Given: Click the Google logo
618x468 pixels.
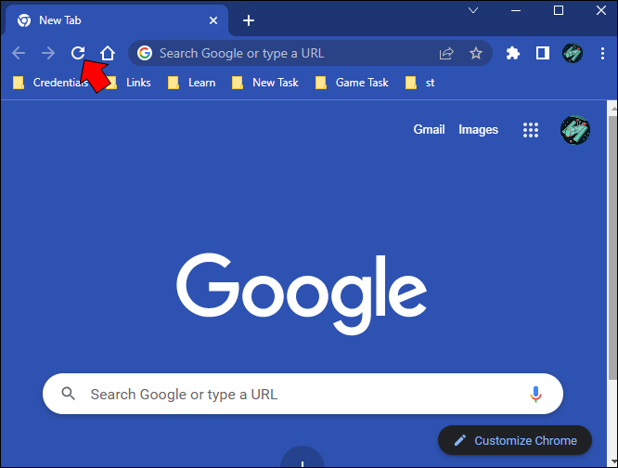Looking at the screenshot, I should 302,293.
